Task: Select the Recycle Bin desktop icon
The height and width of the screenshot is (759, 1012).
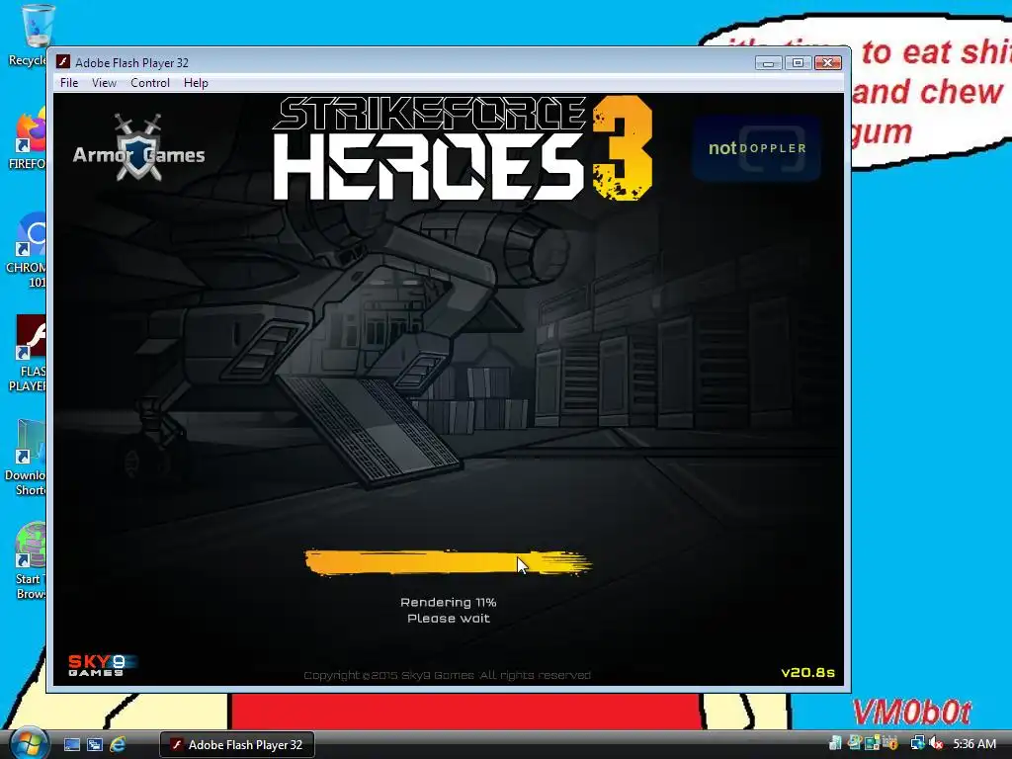Action: coord(29,36)
